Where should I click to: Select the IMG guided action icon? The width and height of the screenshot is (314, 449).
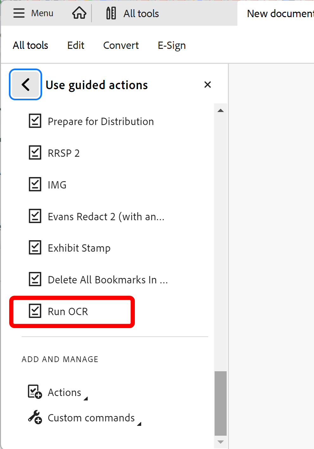[35, 184]
